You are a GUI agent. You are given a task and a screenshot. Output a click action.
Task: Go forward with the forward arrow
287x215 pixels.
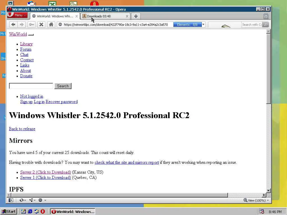pos(22,25)
